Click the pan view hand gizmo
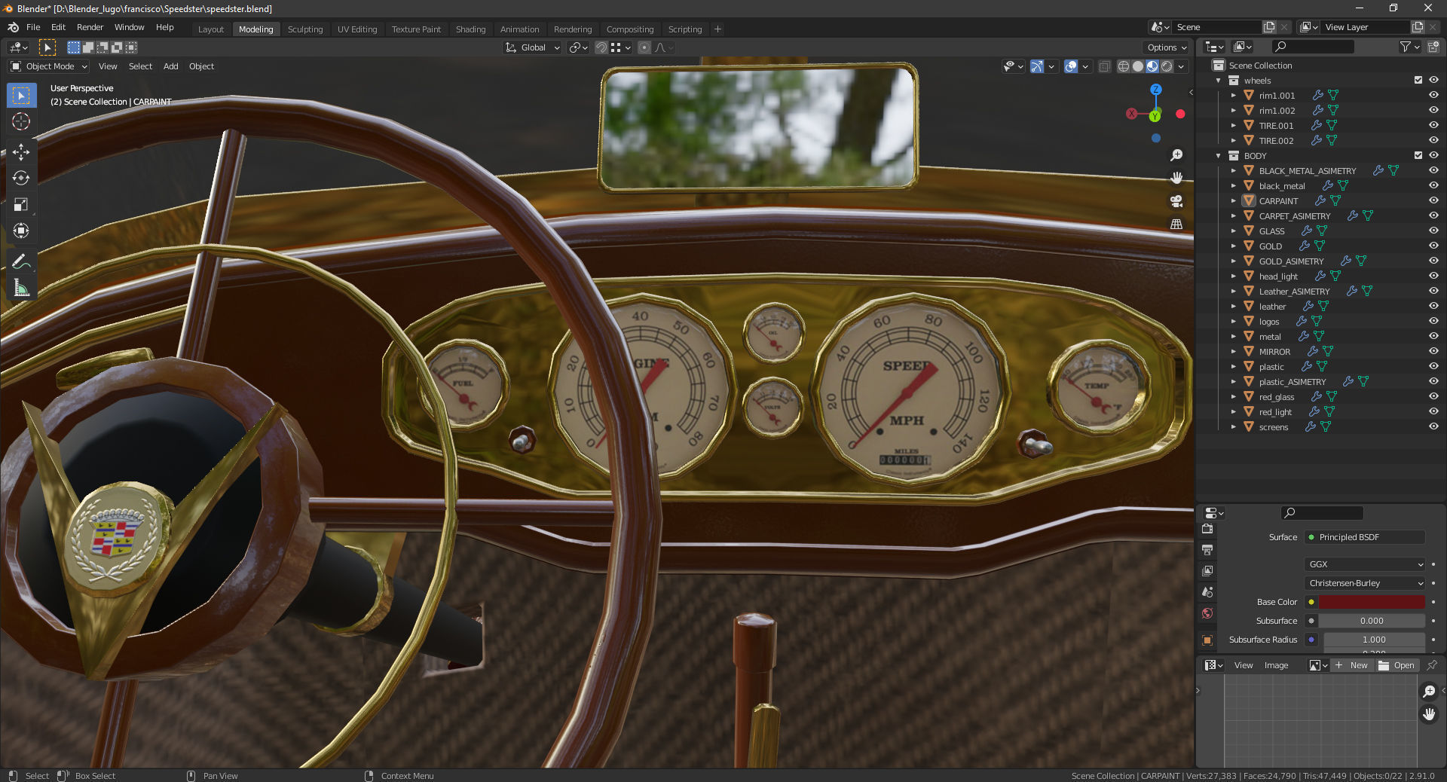Image resolution: width=1447 pixels, height=782 pixels. (1176, 178)
